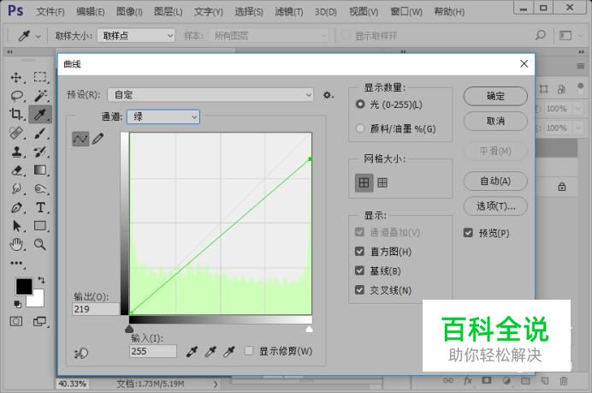Image resolution: width=592 pixels, height=393 pixels.
Task: Open the extra tools ellipsis menu
Action: 16,263
